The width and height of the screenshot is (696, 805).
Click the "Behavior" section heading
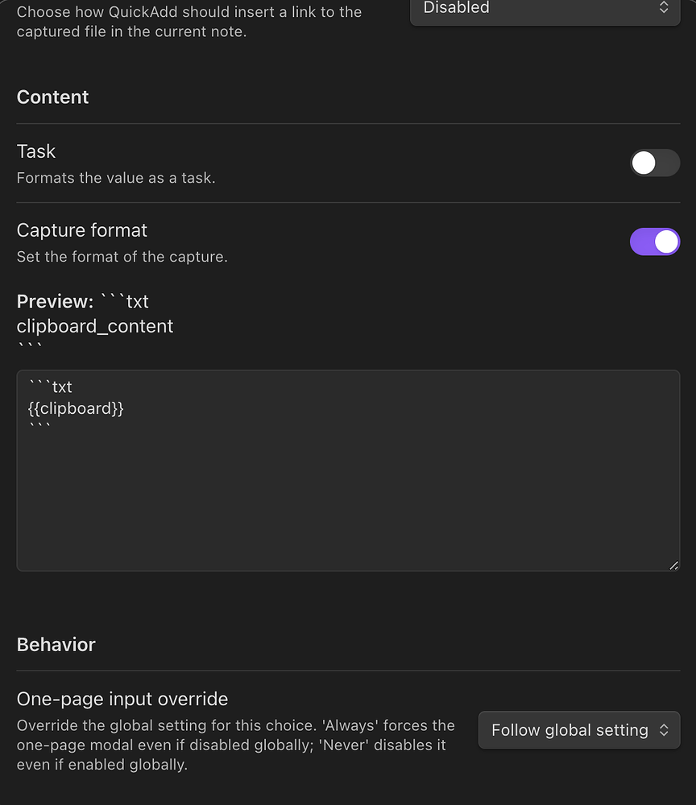(56, 644)
